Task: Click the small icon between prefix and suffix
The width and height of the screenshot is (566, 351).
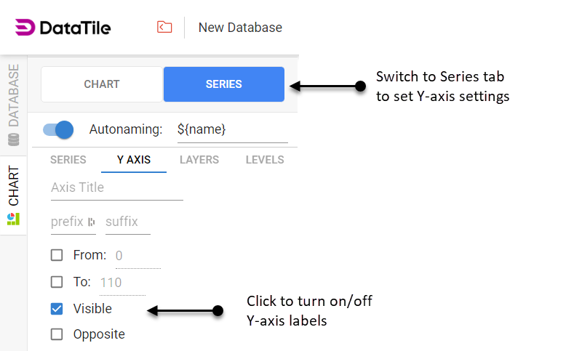Action: [91, 222]
